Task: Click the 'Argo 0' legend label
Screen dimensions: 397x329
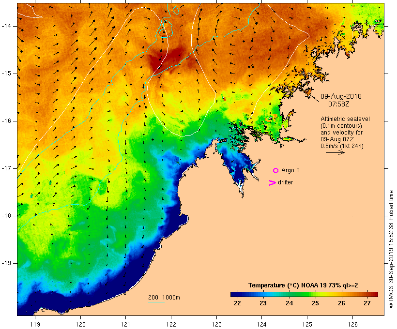Action: 290,170
